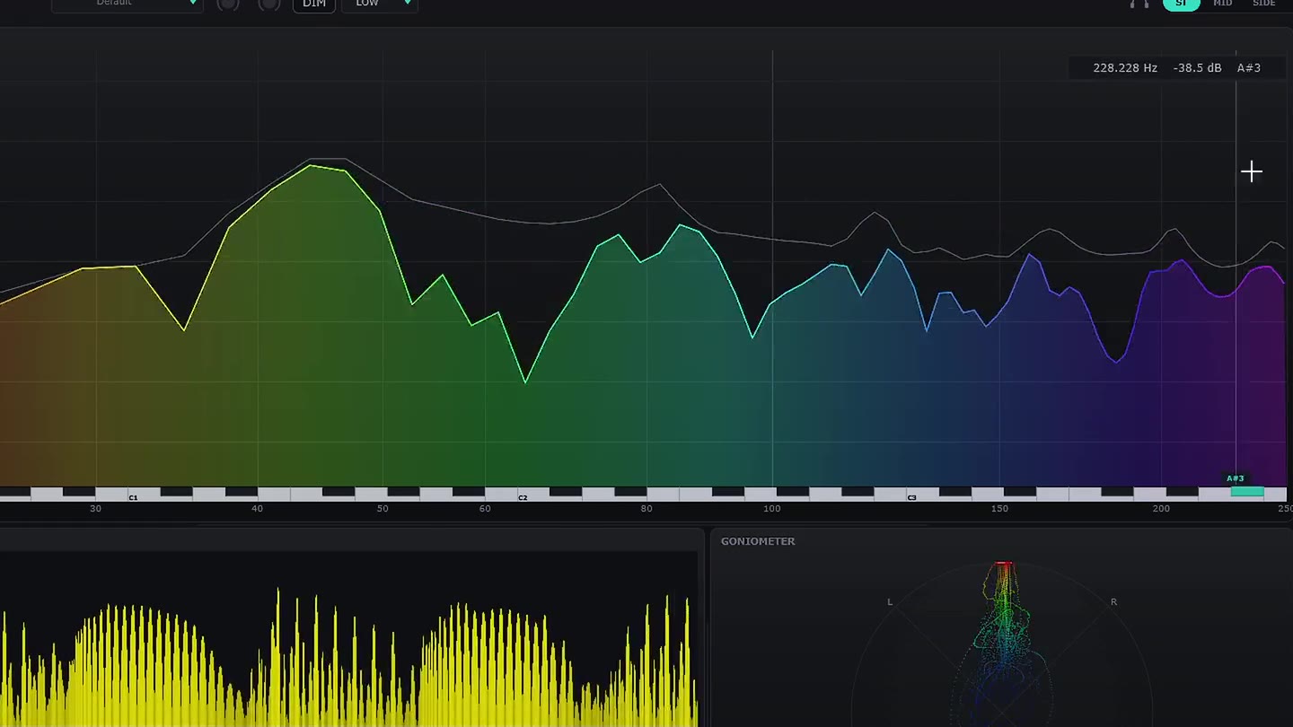The height and width of the screenshot is (727, 1293).
Task: Click the 30 Hz frequency axis label
Action: coord(96,509)
